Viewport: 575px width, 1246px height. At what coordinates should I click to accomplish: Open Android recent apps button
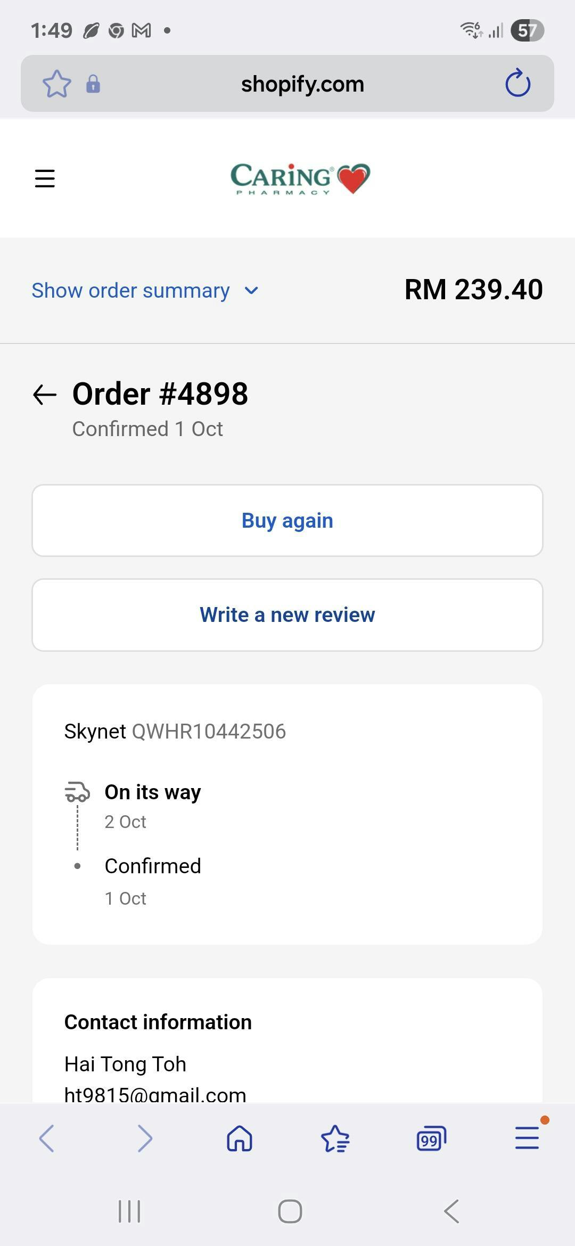129,1211
